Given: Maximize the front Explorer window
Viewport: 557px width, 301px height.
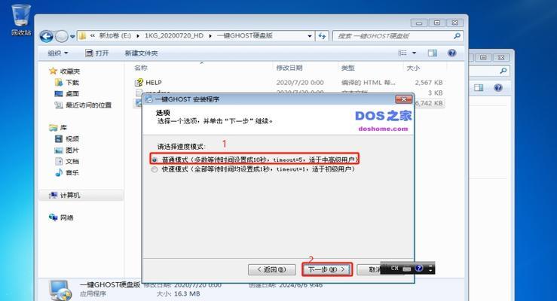Looking at the screenshot, I should click(x=437, y=23).
